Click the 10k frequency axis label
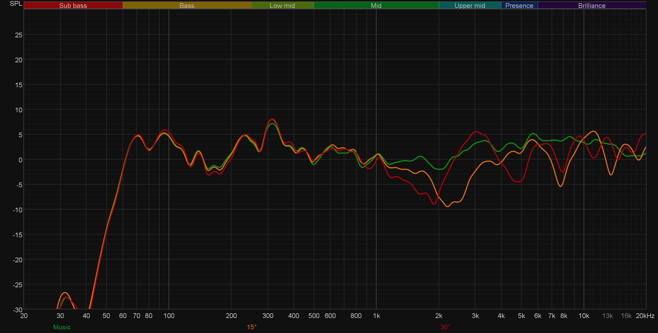The height and width of the screenshot is (333, 658). 584,316
